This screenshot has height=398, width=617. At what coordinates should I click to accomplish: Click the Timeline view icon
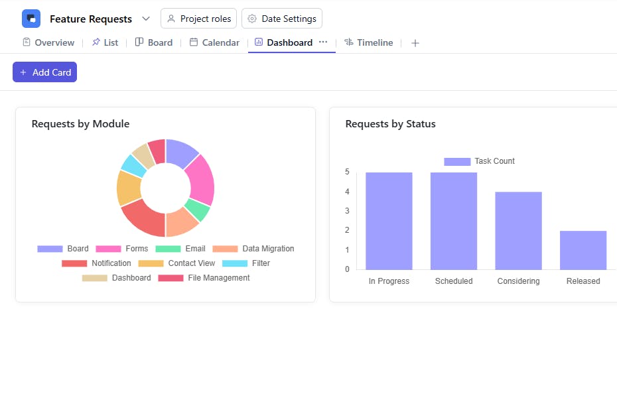pos(350,42)
